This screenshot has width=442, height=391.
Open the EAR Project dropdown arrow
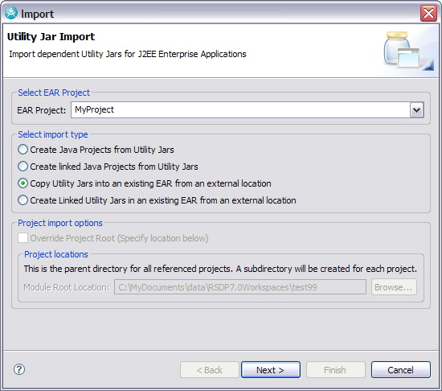416,110
